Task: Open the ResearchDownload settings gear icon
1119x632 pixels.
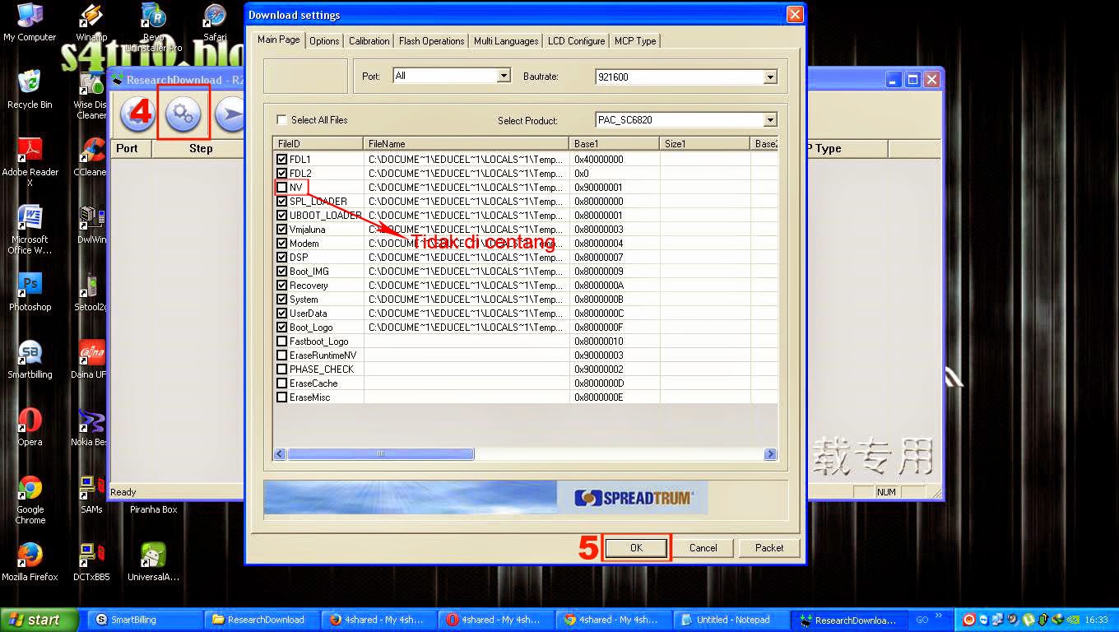Action: [x=183, y=115]
